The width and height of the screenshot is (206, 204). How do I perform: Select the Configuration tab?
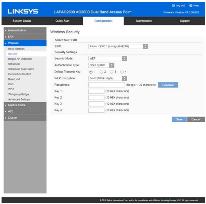click(x=103, y=21)
